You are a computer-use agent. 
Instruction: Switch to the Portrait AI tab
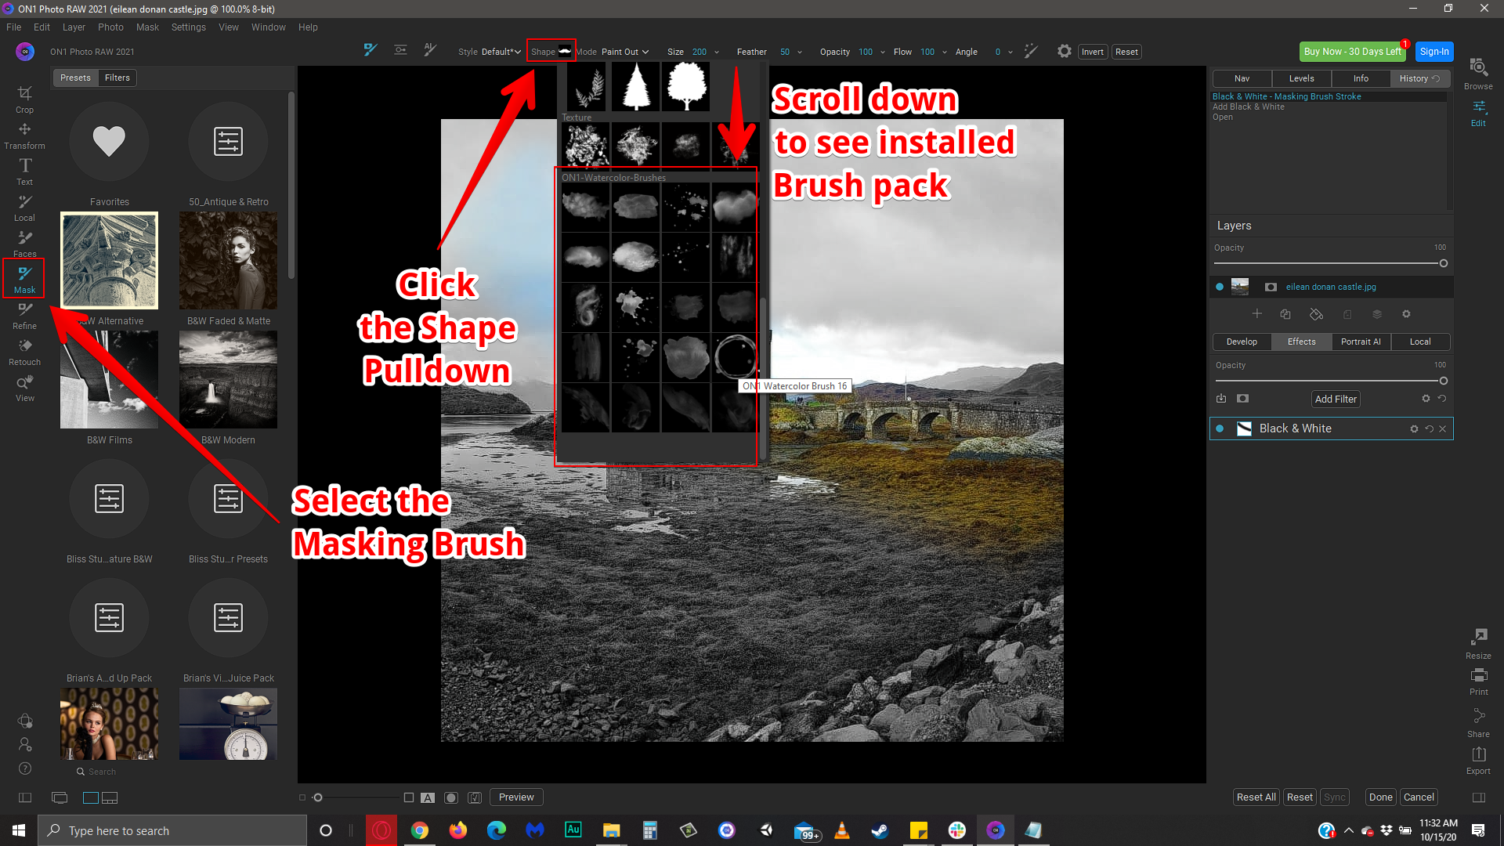tap(1361, 342)
